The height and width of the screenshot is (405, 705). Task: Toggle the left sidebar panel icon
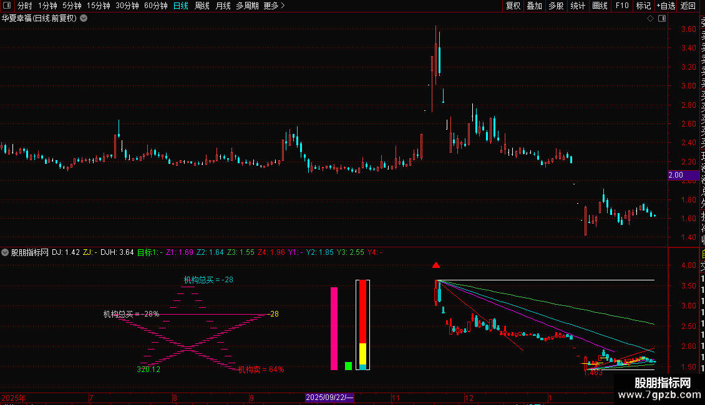click(x=7, y=6)
